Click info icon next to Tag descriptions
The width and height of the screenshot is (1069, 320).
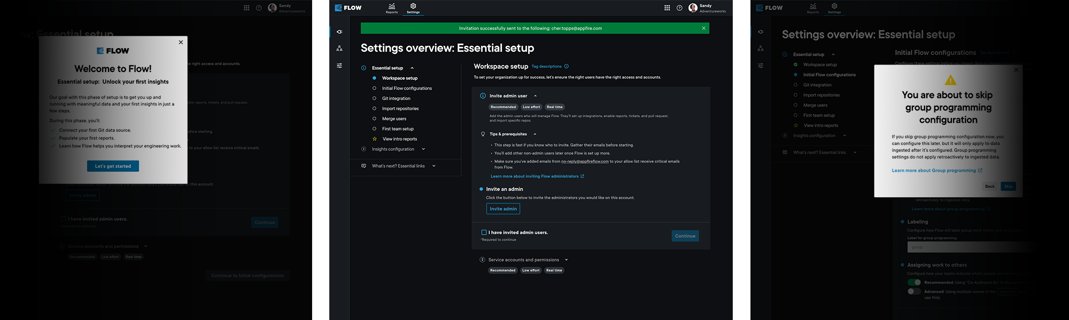pos(567,67)
